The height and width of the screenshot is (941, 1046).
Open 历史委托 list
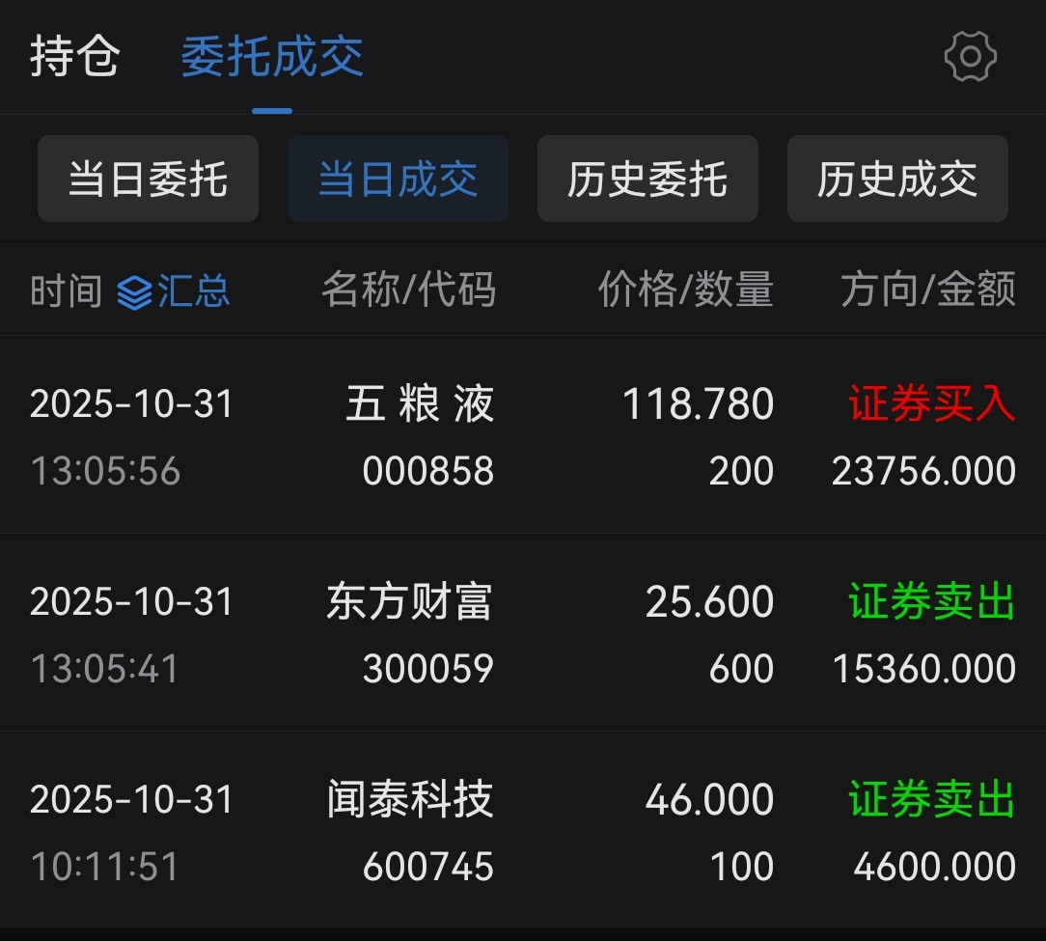point(647,179)
